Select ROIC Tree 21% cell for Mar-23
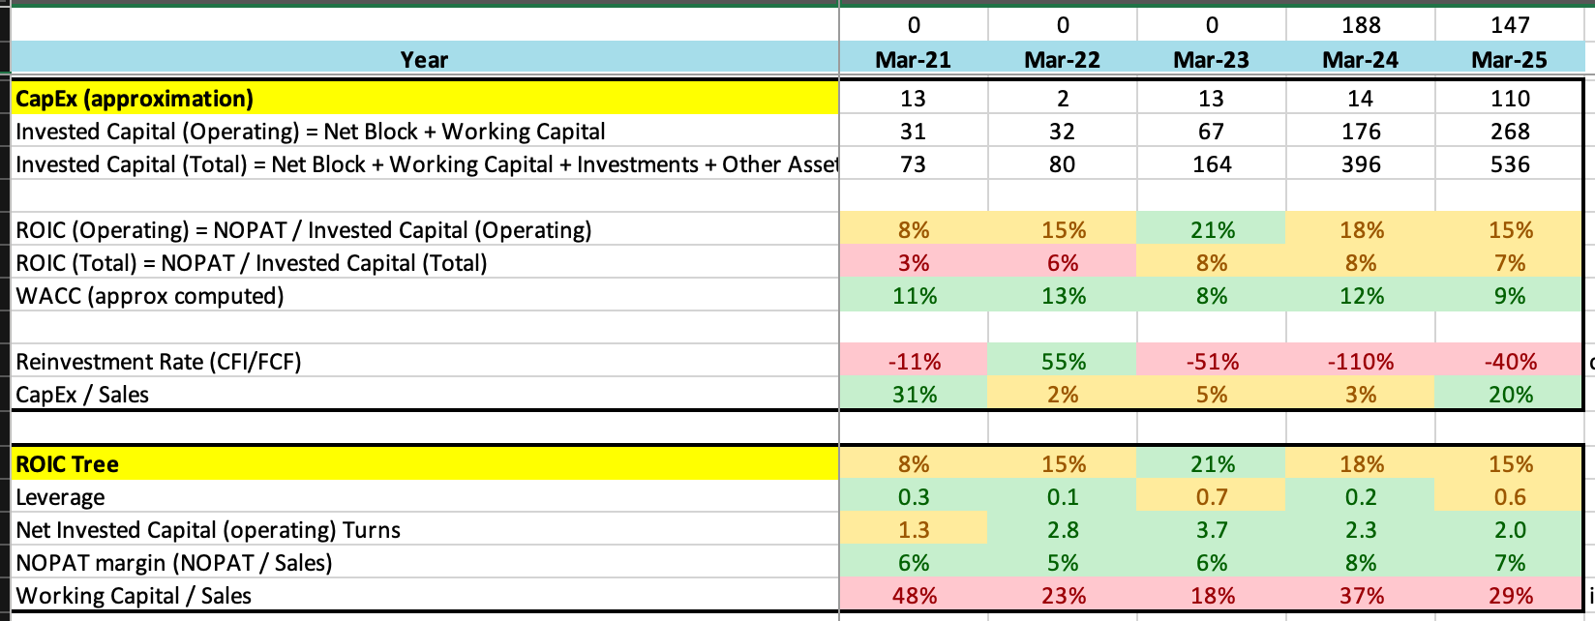 [x=1211, y=464]
